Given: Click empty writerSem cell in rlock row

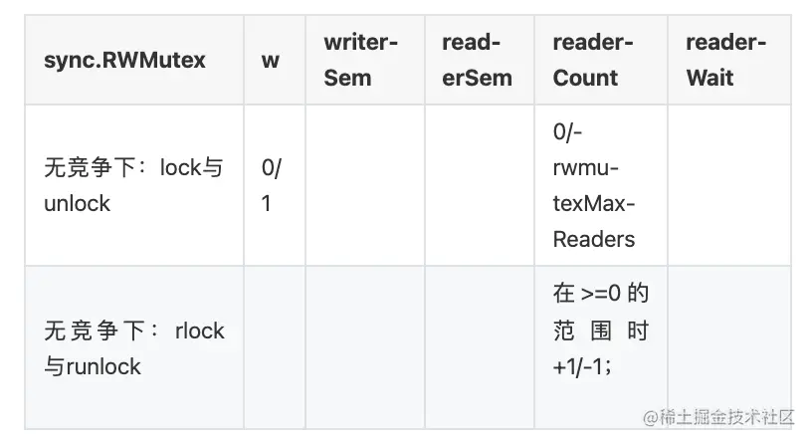Looking at the screenshot, I should [x=364, y=347].
